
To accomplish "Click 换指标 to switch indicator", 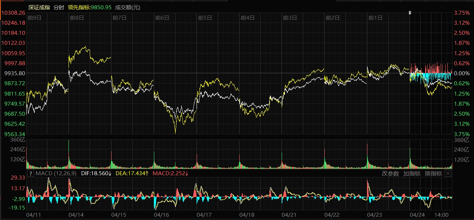I will 433,173.
